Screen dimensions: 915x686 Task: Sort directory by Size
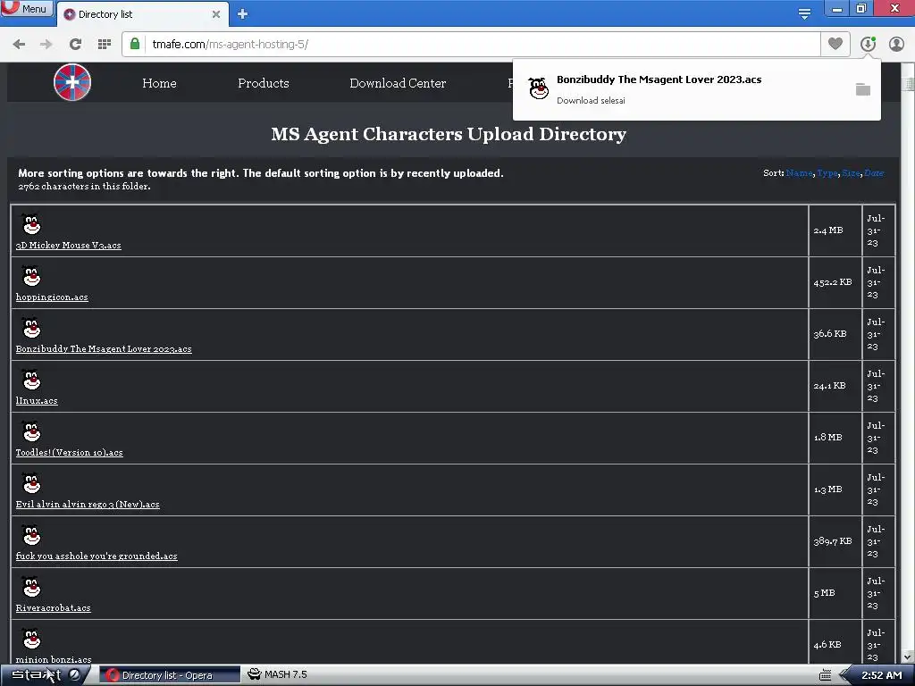[851, 173]
